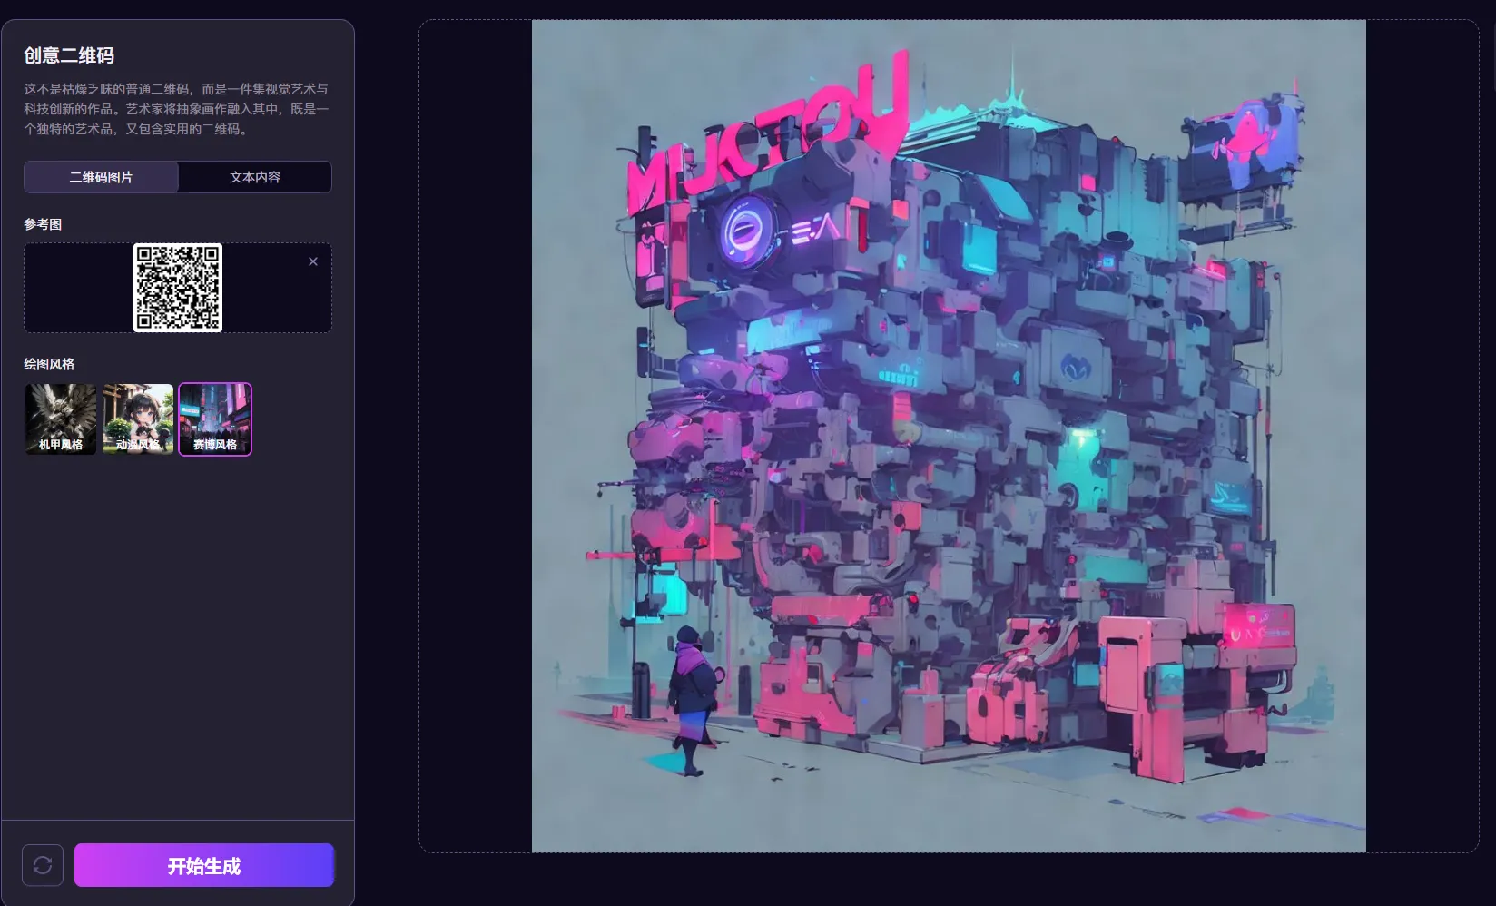Open the 文本内容 tab
This screenshot has height=906, width=1496.
point(255,177)
